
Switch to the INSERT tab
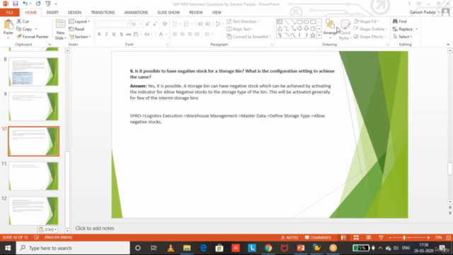coord(52,13)
